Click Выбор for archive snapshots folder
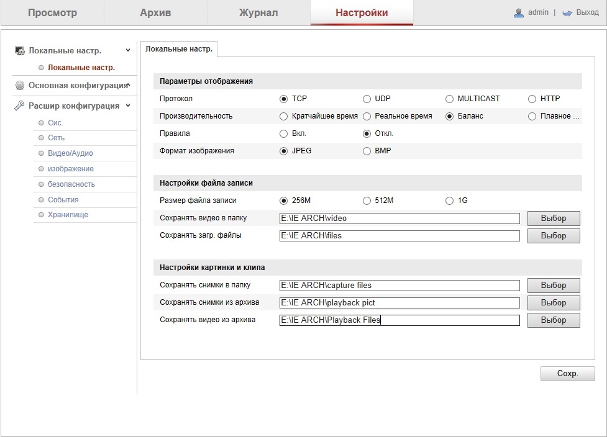The image size is (607, 437). point(554,303)
